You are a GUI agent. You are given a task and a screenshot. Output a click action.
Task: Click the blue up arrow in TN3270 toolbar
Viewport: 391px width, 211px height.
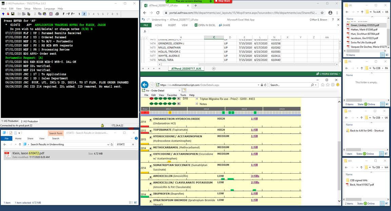pyautogui.click(x=3, y=14)
